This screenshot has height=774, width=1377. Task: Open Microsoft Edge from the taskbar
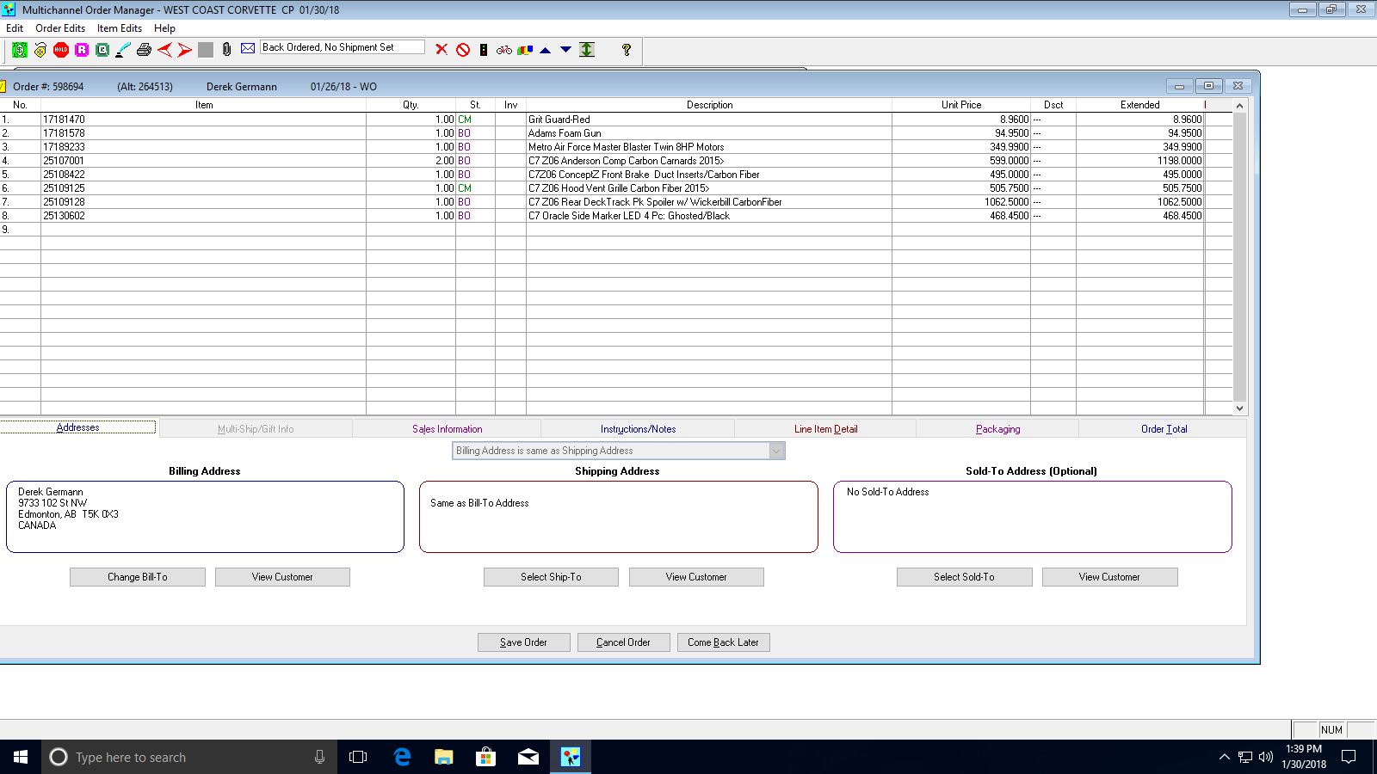402,757
